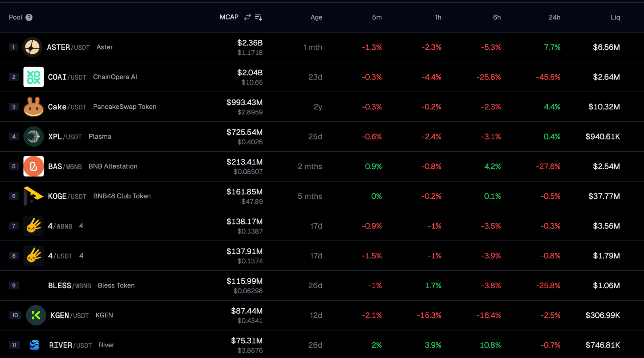
Task: Open the BAS/WBNB pool pair
Action: [x=65, y=166]
